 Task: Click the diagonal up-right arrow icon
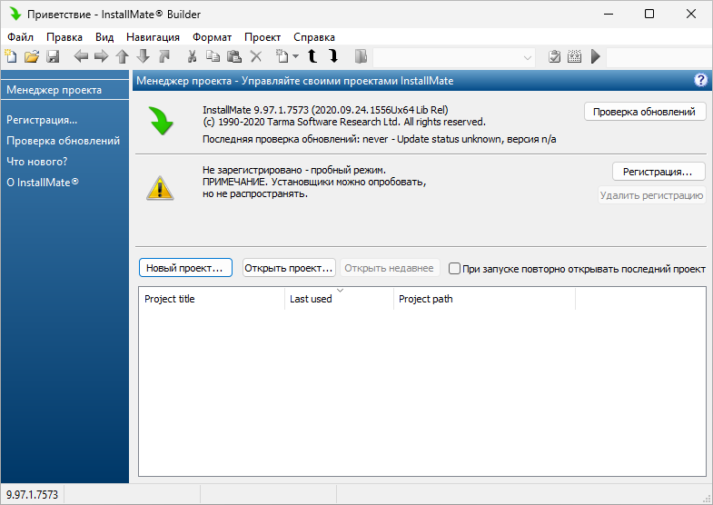click(164, 56)
